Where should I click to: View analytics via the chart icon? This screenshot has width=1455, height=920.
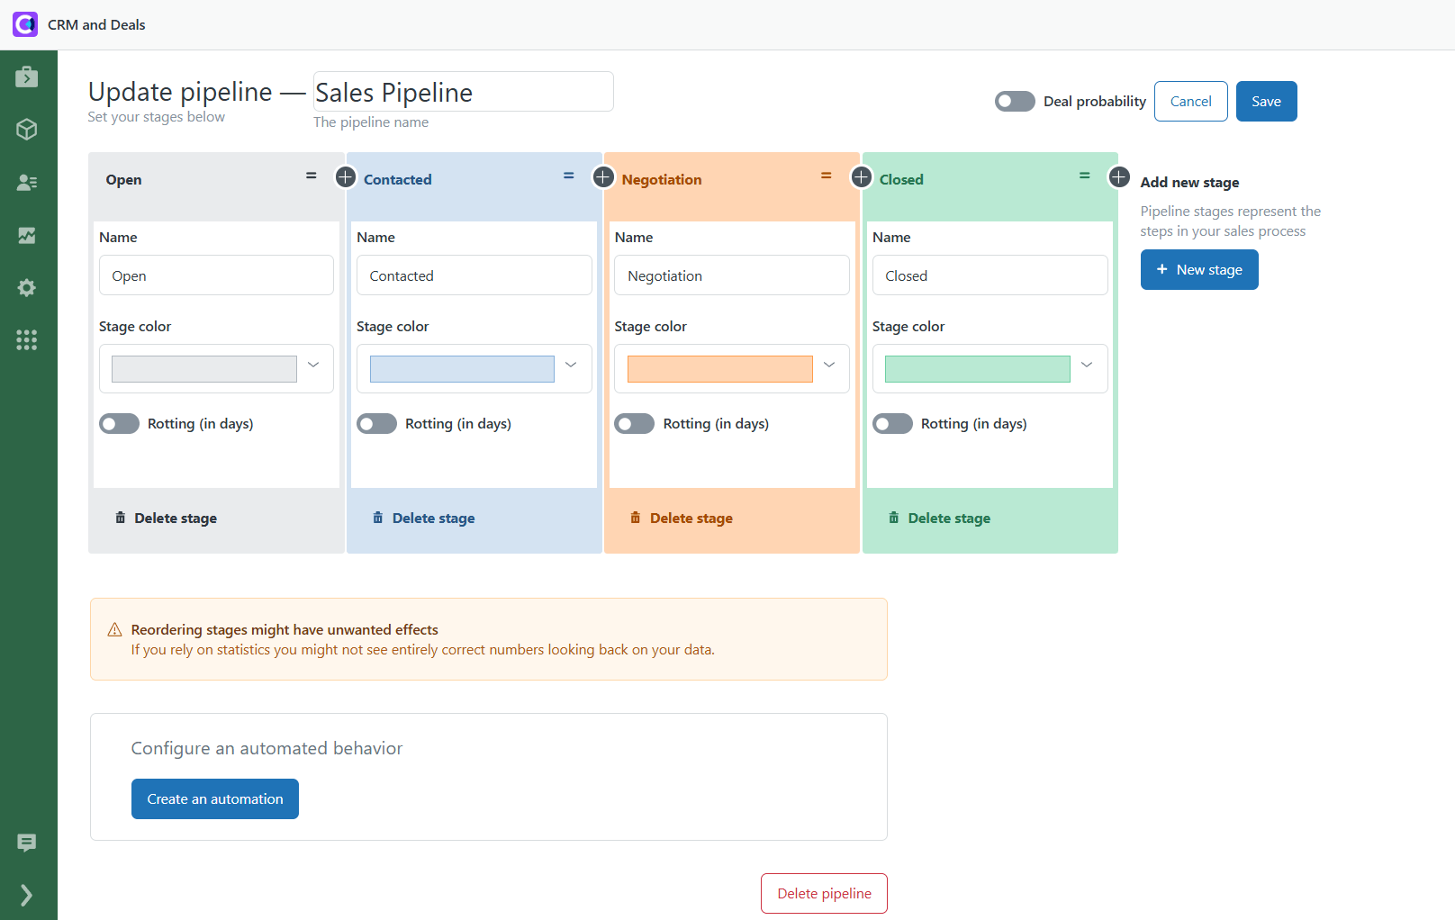27,235
